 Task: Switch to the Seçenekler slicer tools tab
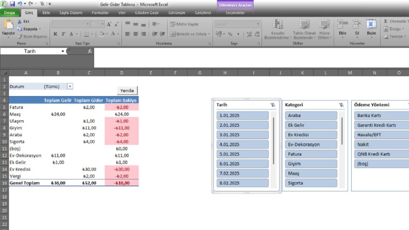pyautogui.click(x=235, y=12)
